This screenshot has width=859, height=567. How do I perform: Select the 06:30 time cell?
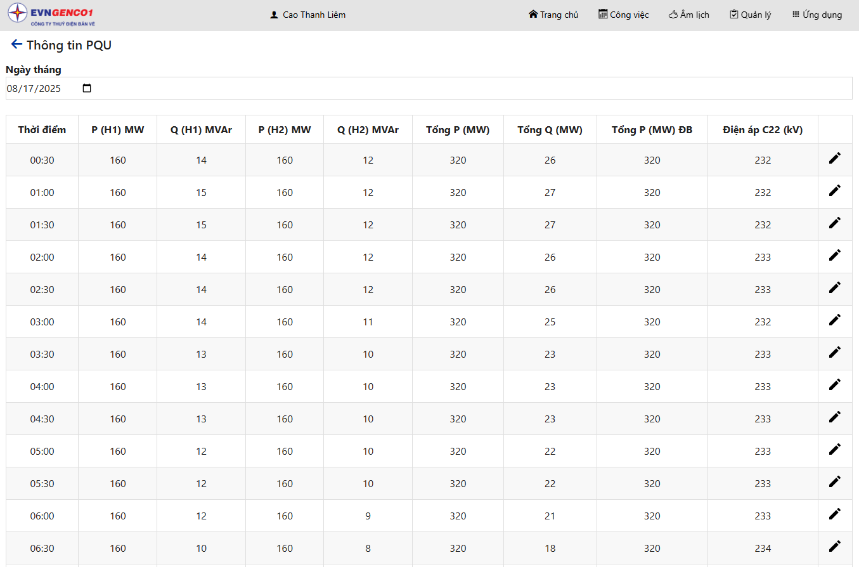[42, 549]
